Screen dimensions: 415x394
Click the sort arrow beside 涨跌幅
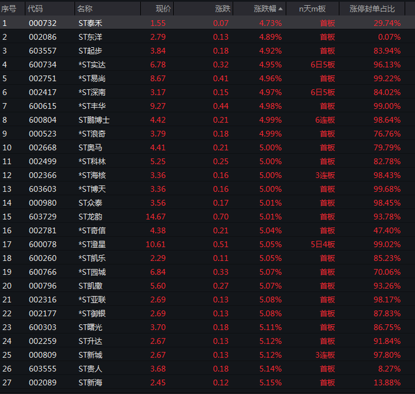pos(280,9)
